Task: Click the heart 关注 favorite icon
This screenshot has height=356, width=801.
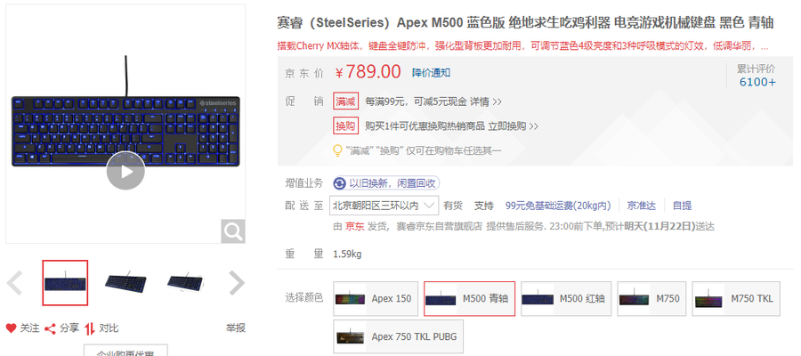Action: [x=12, y=328]
